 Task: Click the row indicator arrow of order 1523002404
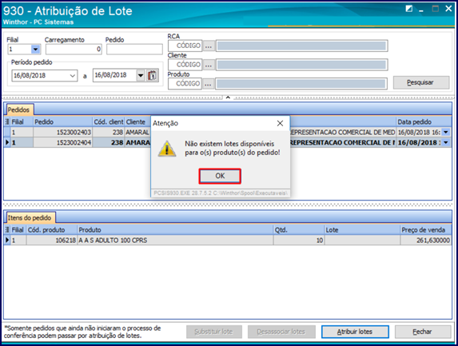pos(7,142)
